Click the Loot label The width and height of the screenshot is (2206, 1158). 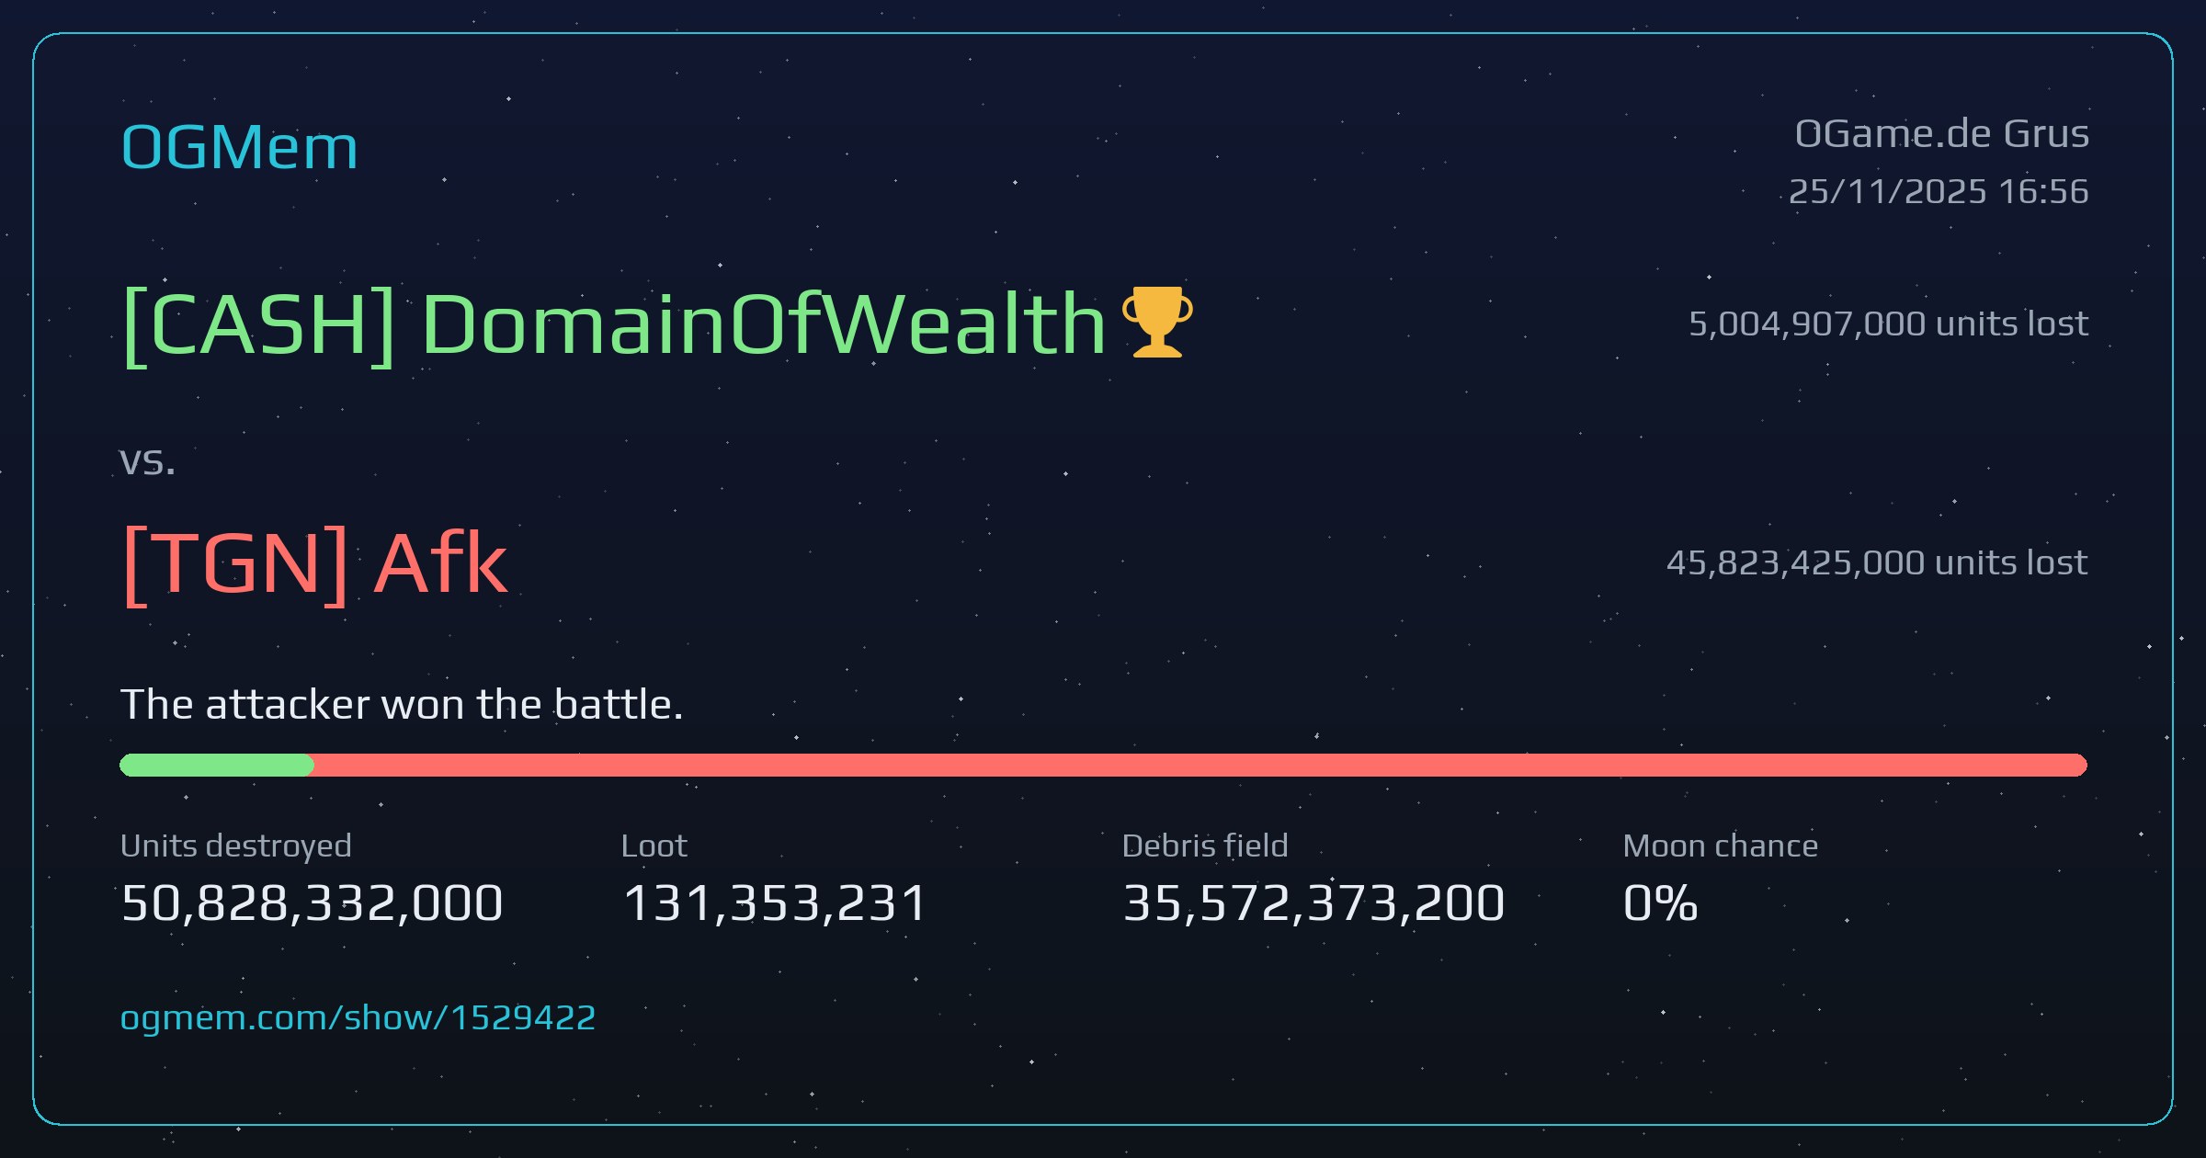[654, 846]
